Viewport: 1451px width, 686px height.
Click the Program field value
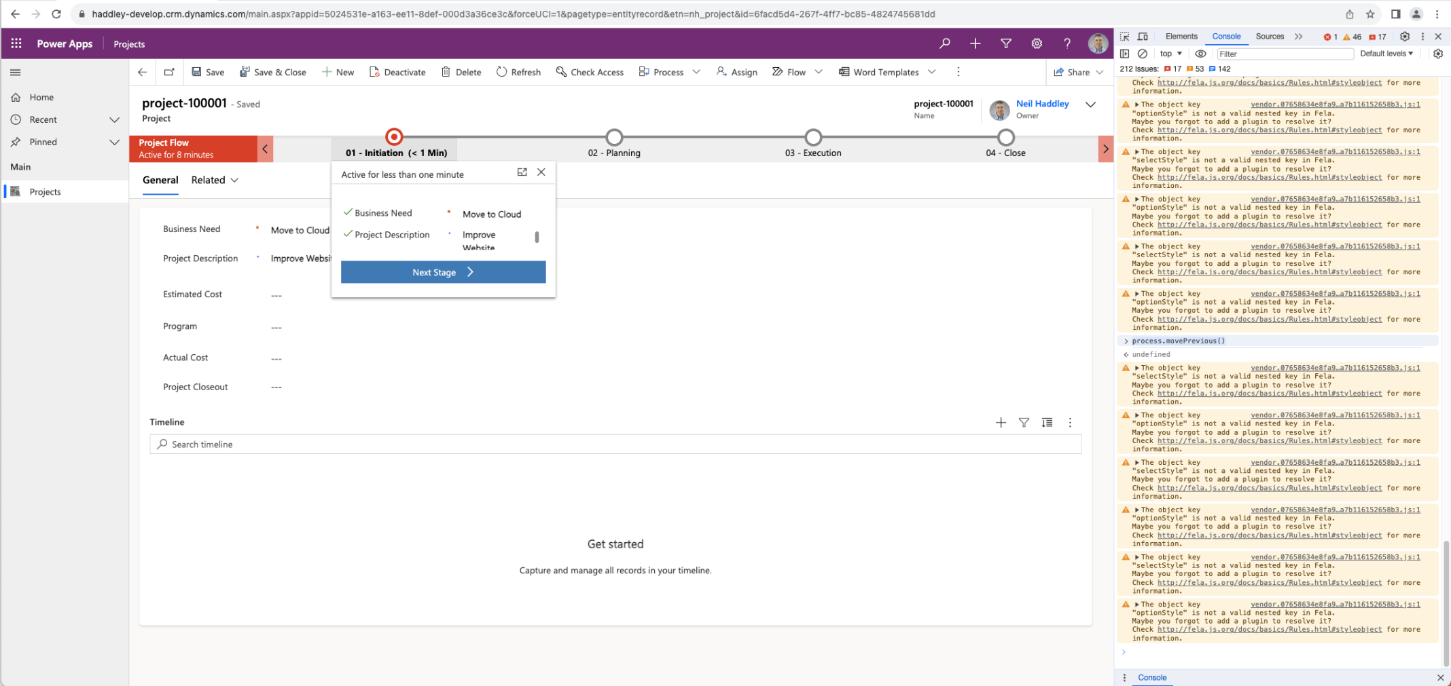276,327
